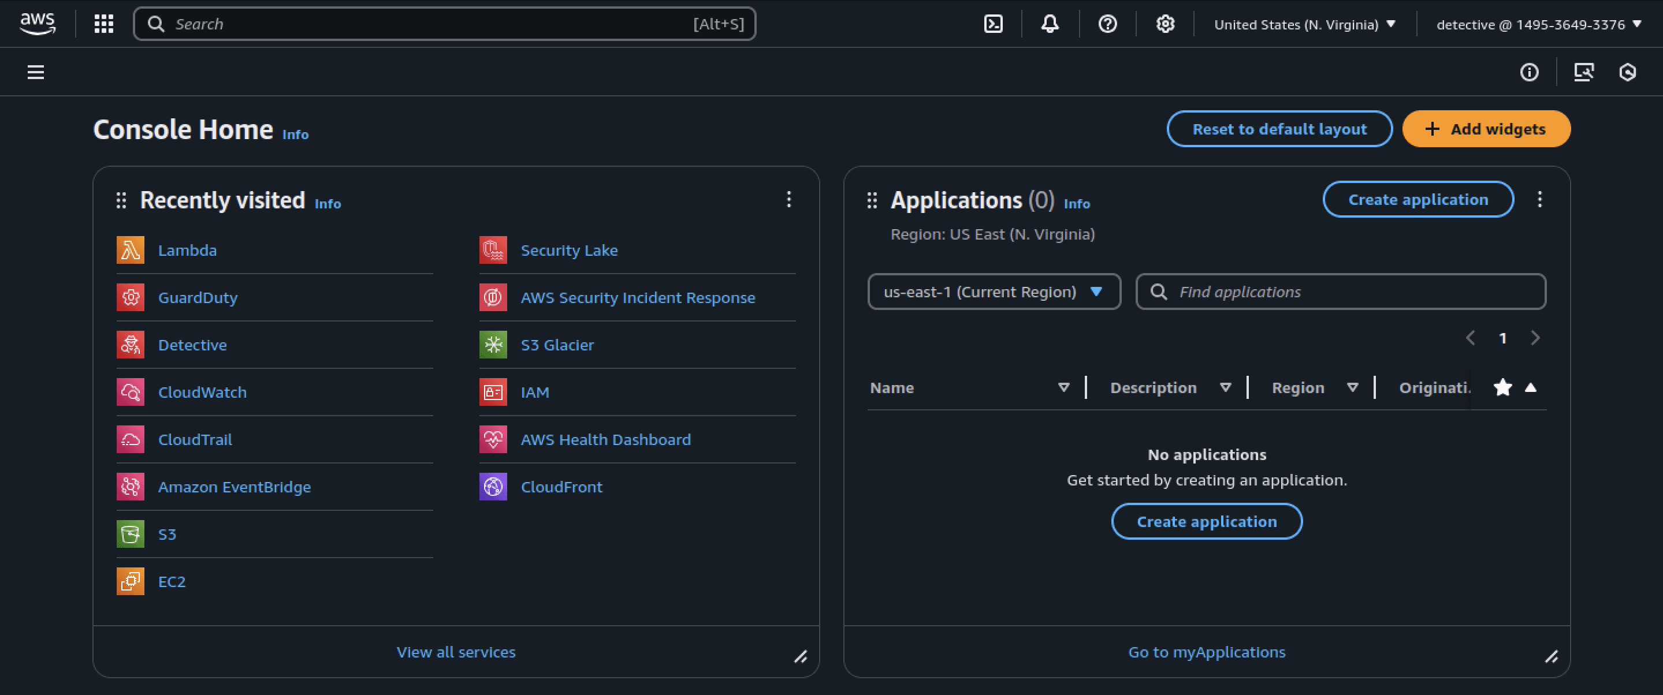The width and height of the screenshot is (1663, 695).
Task: Open the CloudFront link
Action: 561,487
